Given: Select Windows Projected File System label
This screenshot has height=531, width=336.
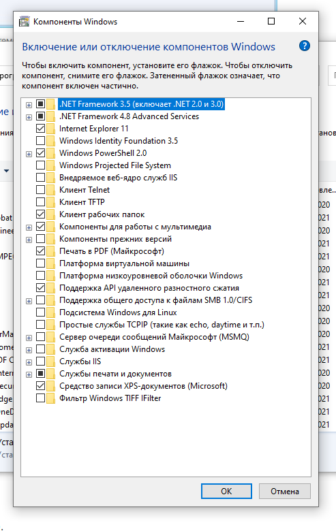Looking at the screenshot, I should (115, 165).
